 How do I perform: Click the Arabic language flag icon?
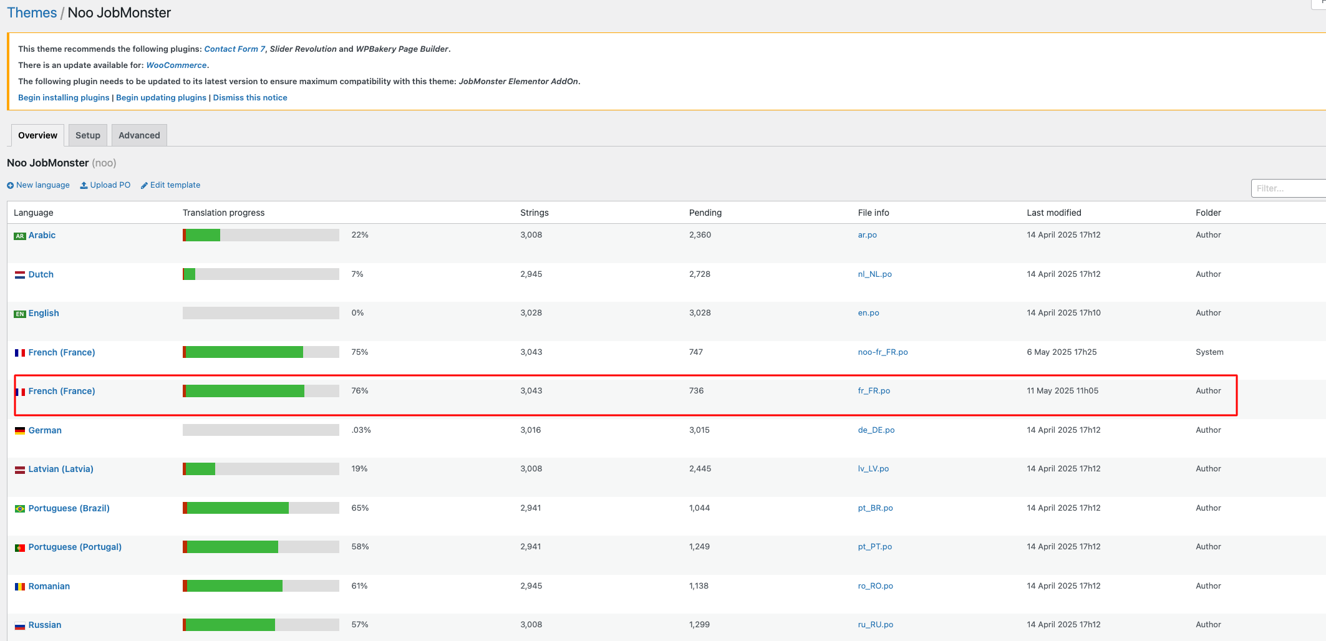click(x=20, y=236)
